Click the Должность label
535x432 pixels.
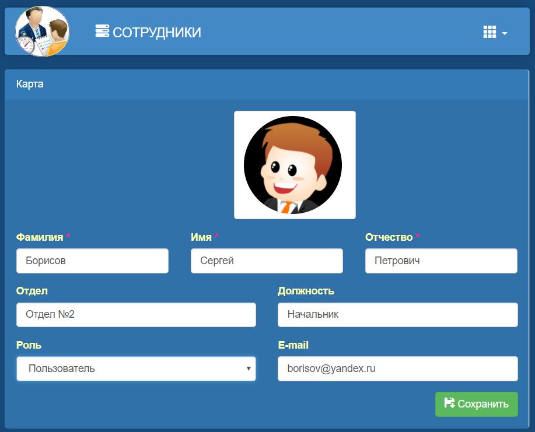306,291
